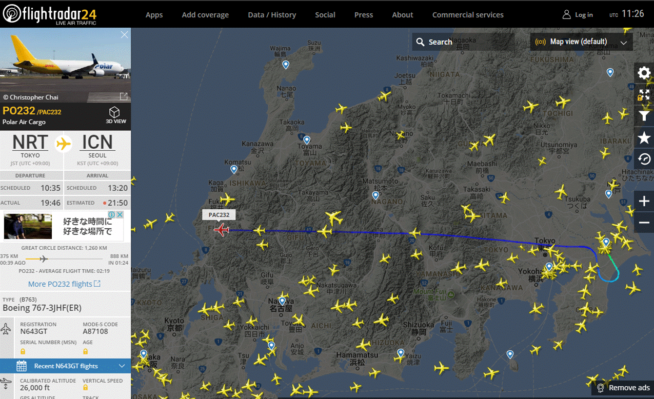Click the search magnifier icon
This screenshot has height=399, width=654.
pyautogui.click(x=420, y=42)
